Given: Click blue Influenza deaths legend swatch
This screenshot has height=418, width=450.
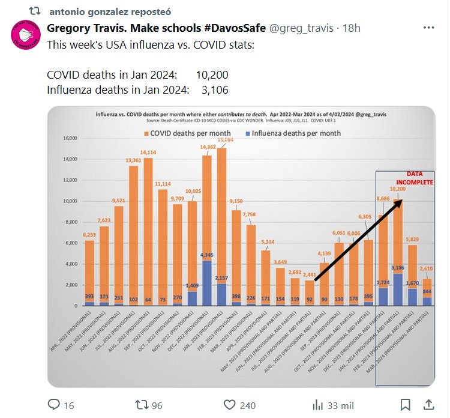Looking at the screenshot, I should (247, 133).
